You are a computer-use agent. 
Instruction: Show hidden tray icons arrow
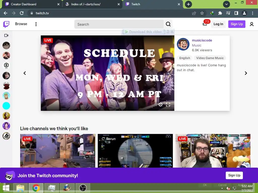[x=222, y=188]
